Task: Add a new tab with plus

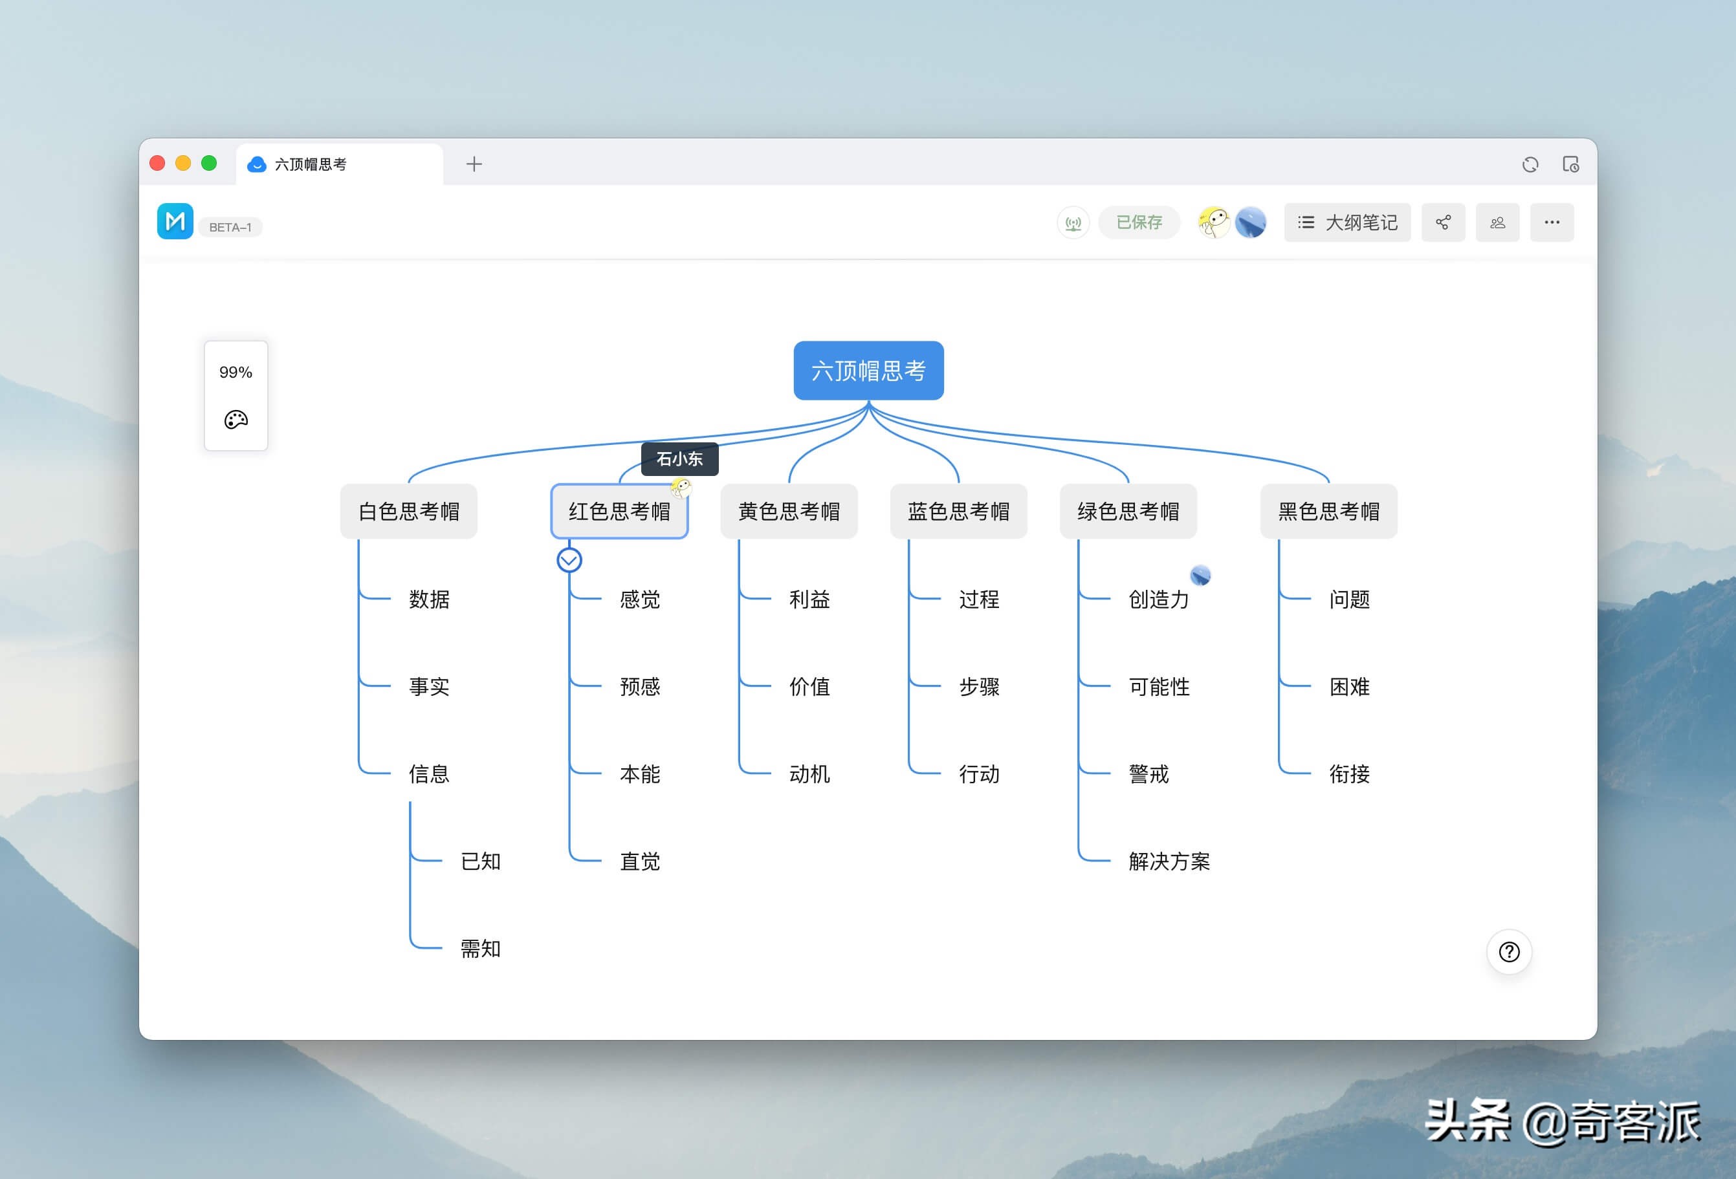Action: [x=474, y=164]
